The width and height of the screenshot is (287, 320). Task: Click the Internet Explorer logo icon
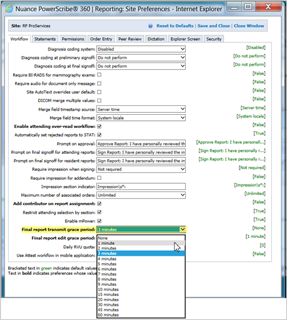pyautogui.click(x=9, y=9)
